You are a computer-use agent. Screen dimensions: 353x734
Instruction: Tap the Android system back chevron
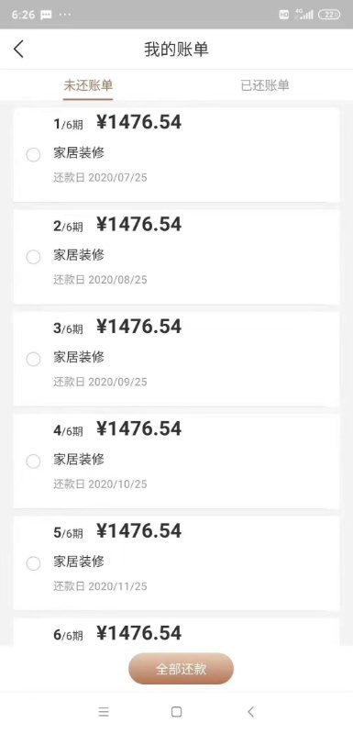point(250,712)
